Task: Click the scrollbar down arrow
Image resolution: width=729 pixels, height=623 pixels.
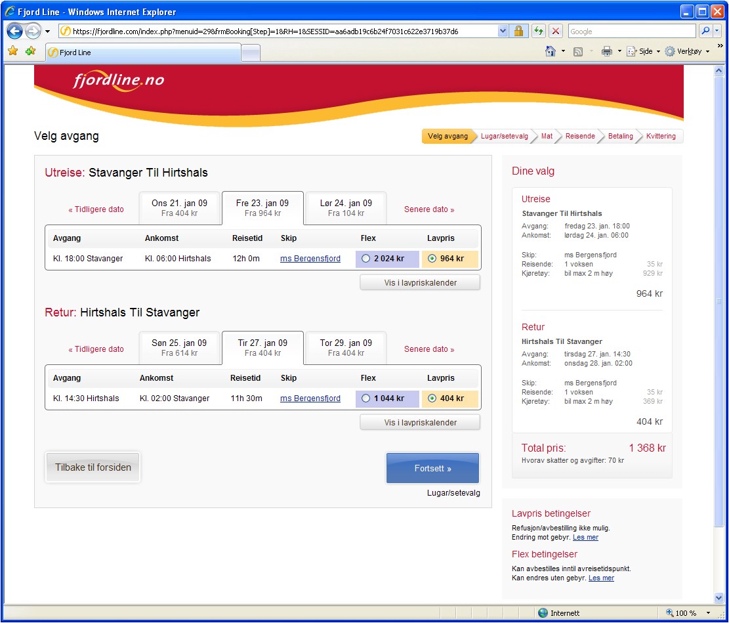Action: point(719,598)
